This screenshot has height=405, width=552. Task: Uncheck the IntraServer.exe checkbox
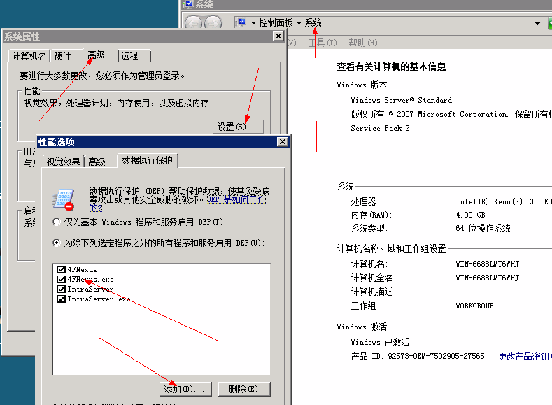coord(62,299)
